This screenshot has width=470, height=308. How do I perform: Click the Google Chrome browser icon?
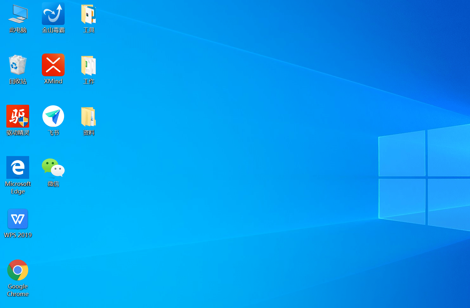coord(18,270)
